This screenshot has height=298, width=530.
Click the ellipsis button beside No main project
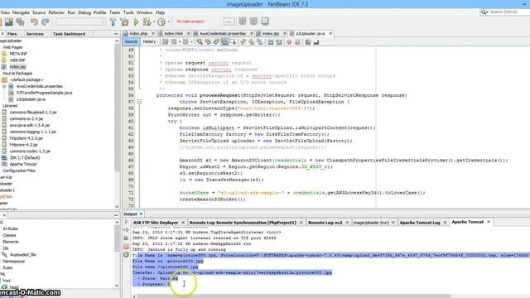[229, 22]
